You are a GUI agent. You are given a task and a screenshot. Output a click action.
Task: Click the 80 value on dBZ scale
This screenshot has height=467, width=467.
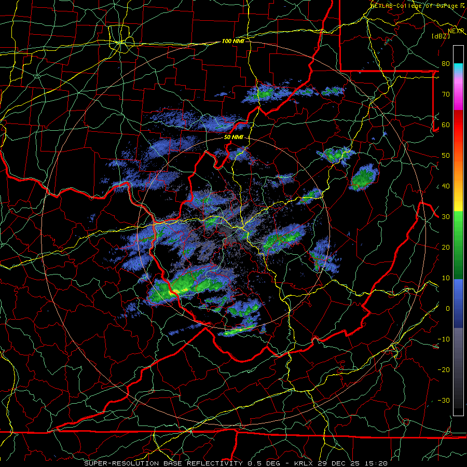point(446,64)
